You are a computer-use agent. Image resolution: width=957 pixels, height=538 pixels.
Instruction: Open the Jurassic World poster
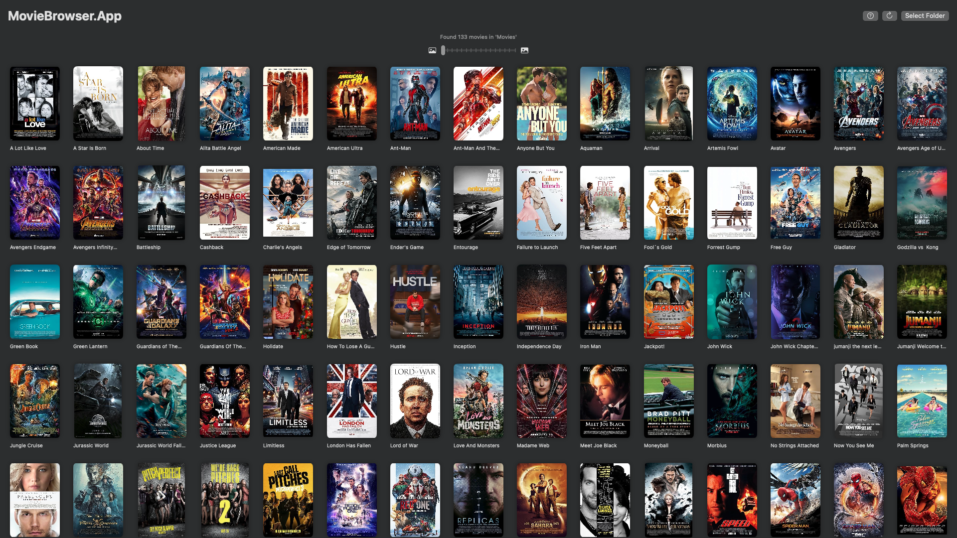point(98,401)
